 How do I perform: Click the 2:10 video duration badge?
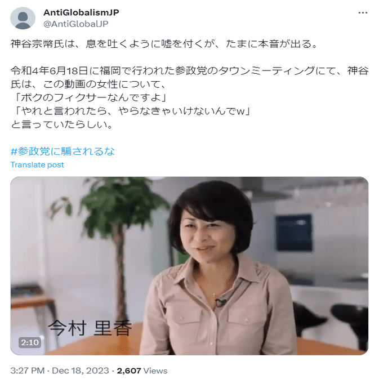pyautogui.click(x=30, y=342)
